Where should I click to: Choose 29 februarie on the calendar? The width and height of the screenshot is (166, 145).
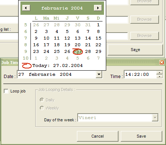tap(98, 51)
